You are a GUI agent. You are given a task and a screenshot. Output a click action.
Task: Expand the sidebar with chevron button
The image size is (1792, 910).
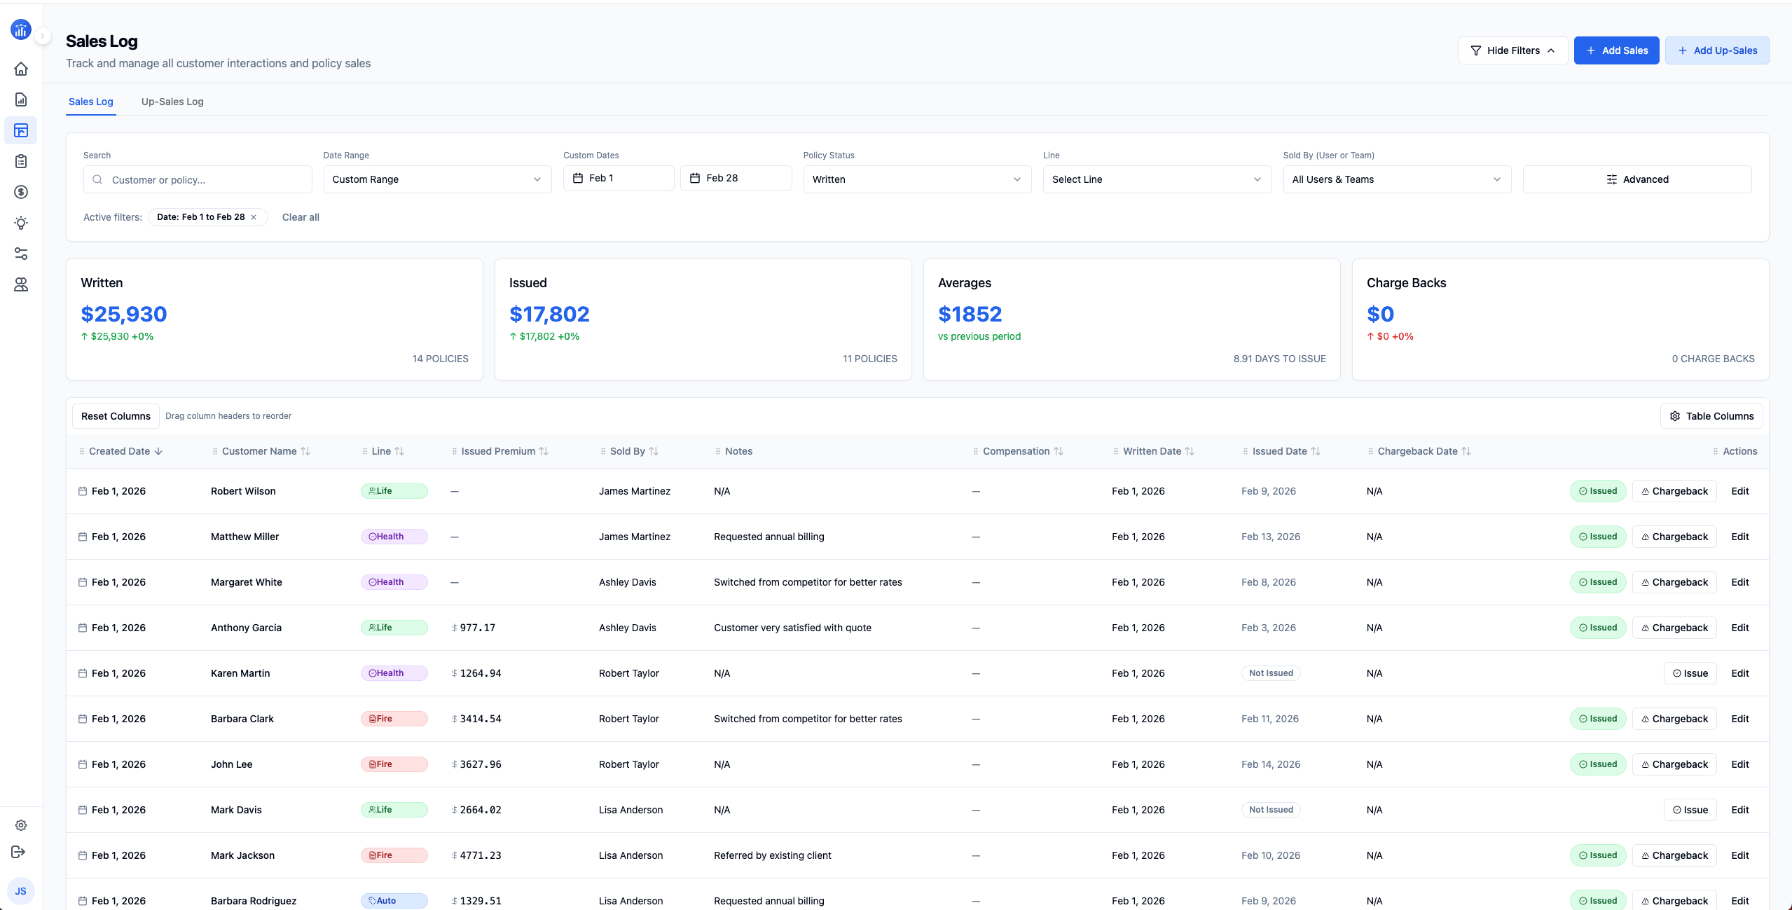tap(43, 36)
